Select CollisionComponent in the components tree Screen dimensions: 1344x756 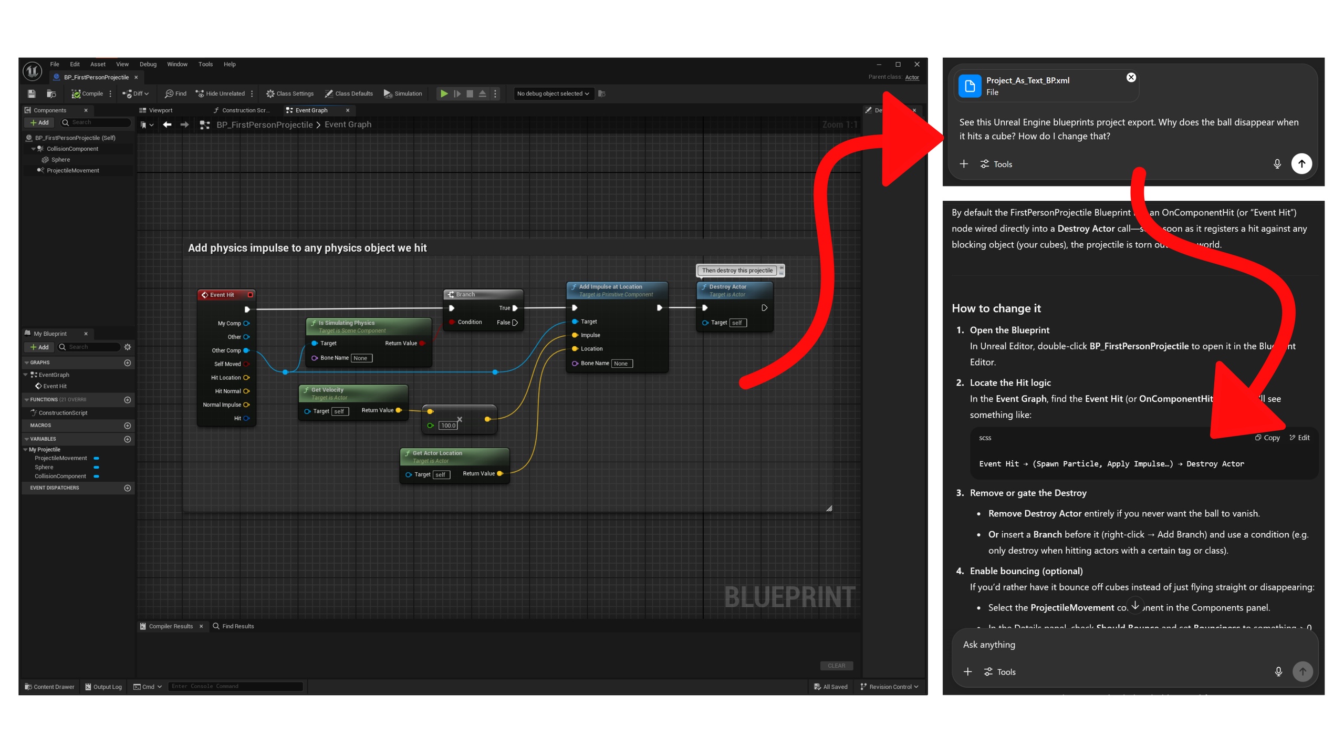tap(72, 149)
